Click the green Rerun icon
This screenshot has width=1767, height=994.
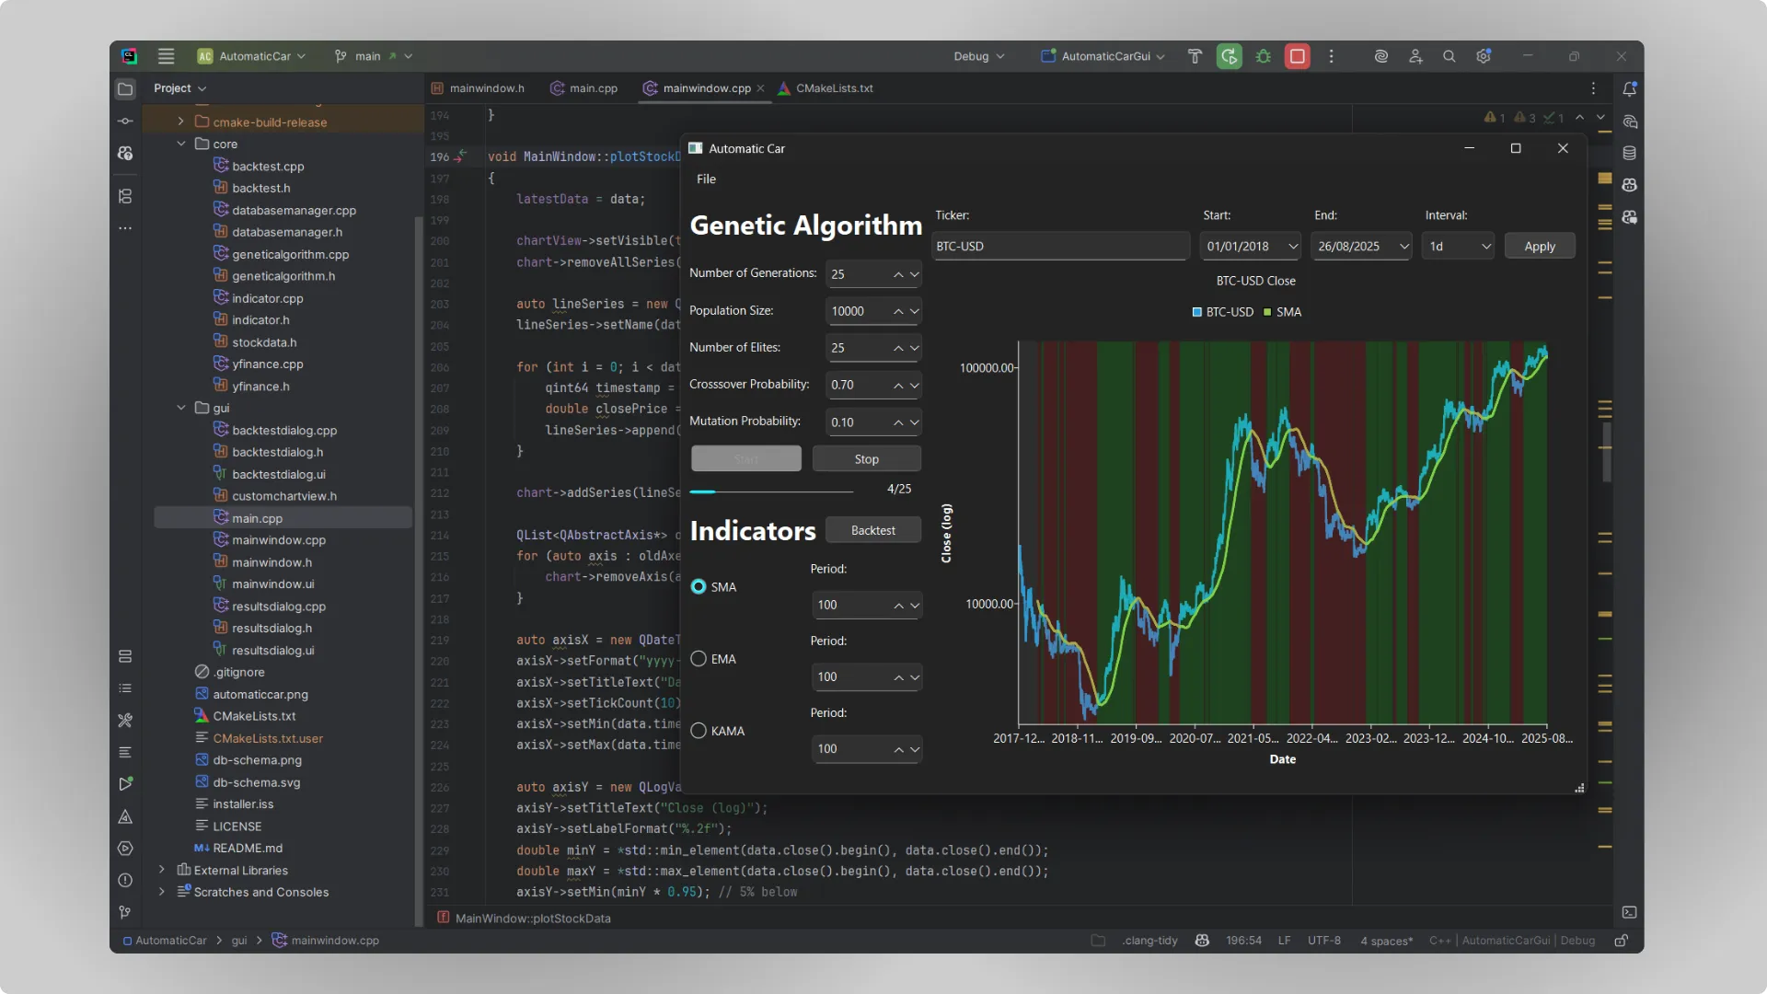[x=1229, y=56]
